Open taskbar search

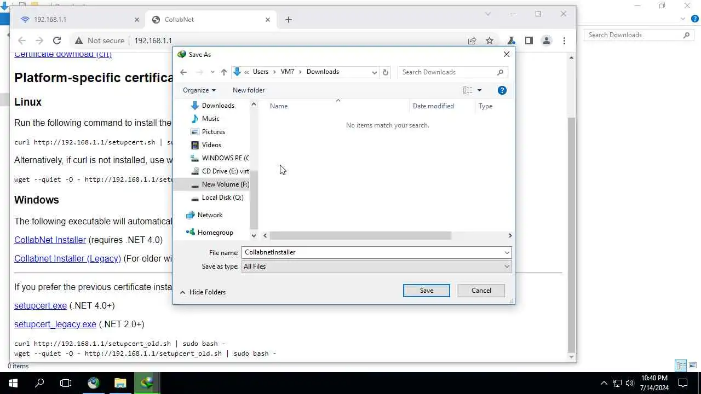[39, 383]
